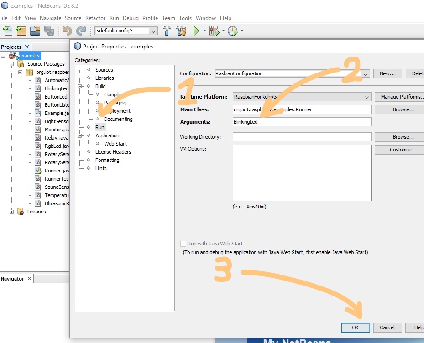
Task: Collapse the examples project node
Action: [3, 56]
